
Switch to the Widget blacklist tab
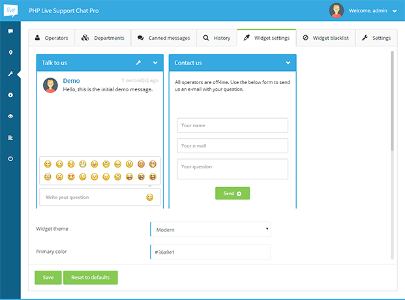325,38
